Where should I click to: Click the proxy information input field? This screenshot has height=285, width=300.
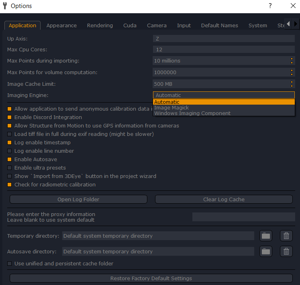(243, 217)
